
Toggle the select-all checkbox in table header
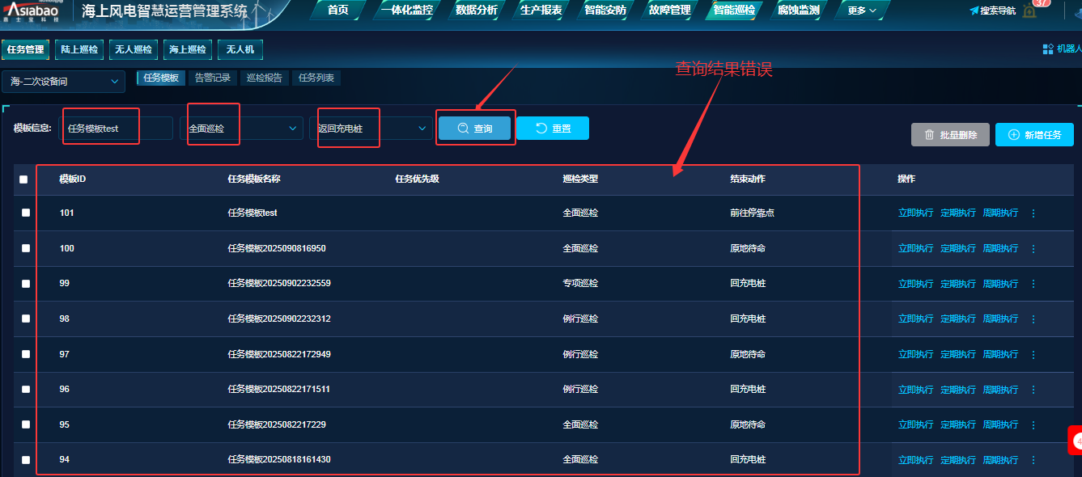(23, 179)
